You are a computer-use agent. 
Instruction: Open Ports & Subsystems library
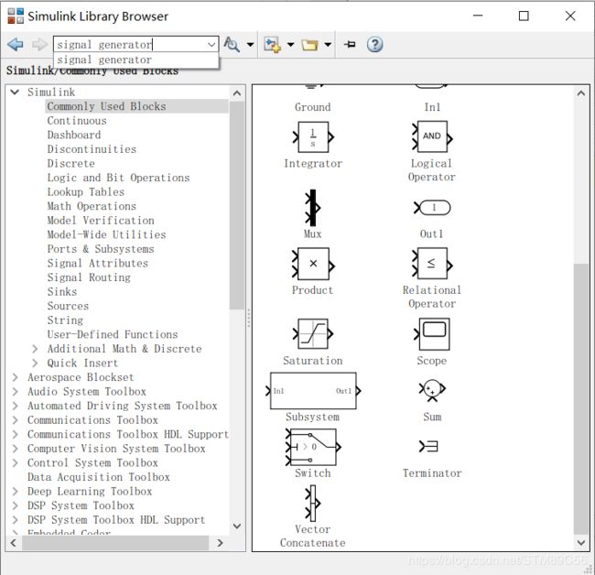pos(101,249)
